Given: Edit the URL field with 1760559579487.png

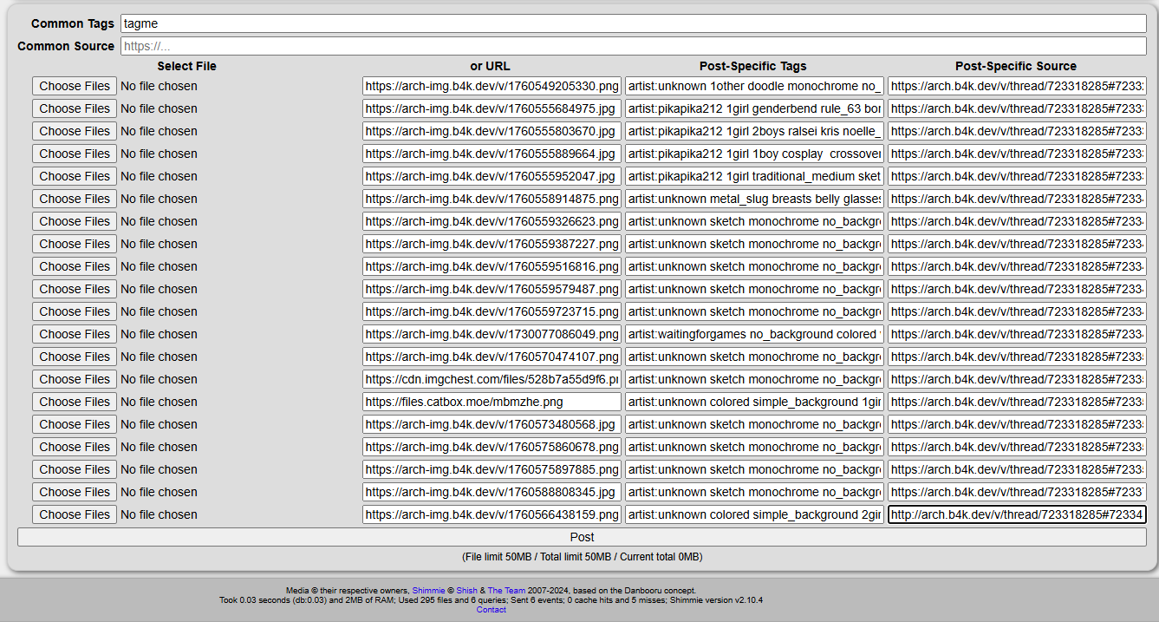Looking at the screenshot, I should click(492, 289).
